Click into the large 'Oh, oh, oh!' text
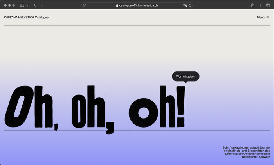This screenshot has width=274, height=165. [x=94, y=107]
